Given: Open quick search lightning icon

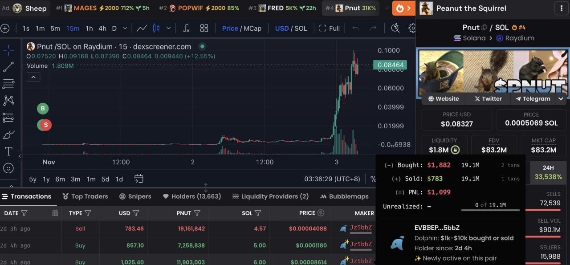Looking at the screenshot, I should [395, 29].
